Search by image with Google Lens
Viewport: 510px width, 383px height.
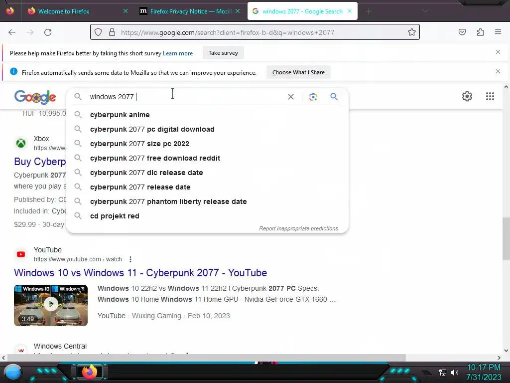point(313,97)
